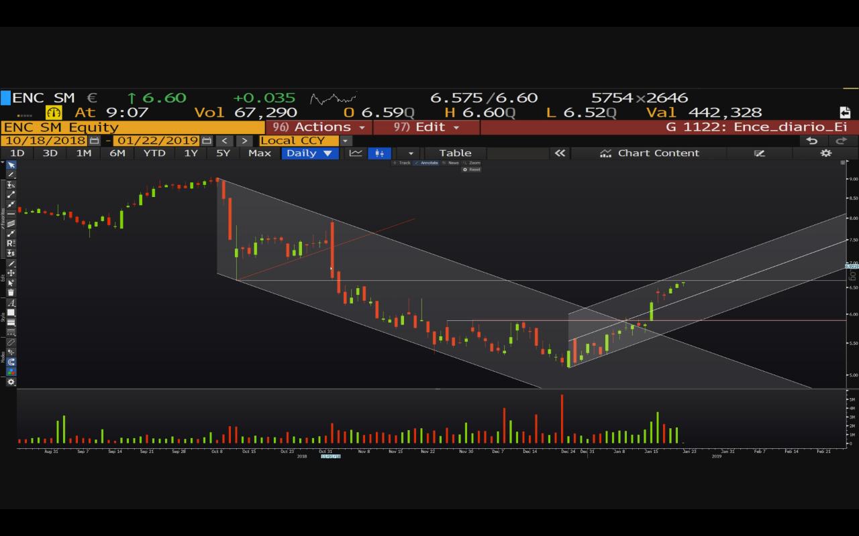
Task: Open chart settings gear at top right
Action: (x=826, y=153)
